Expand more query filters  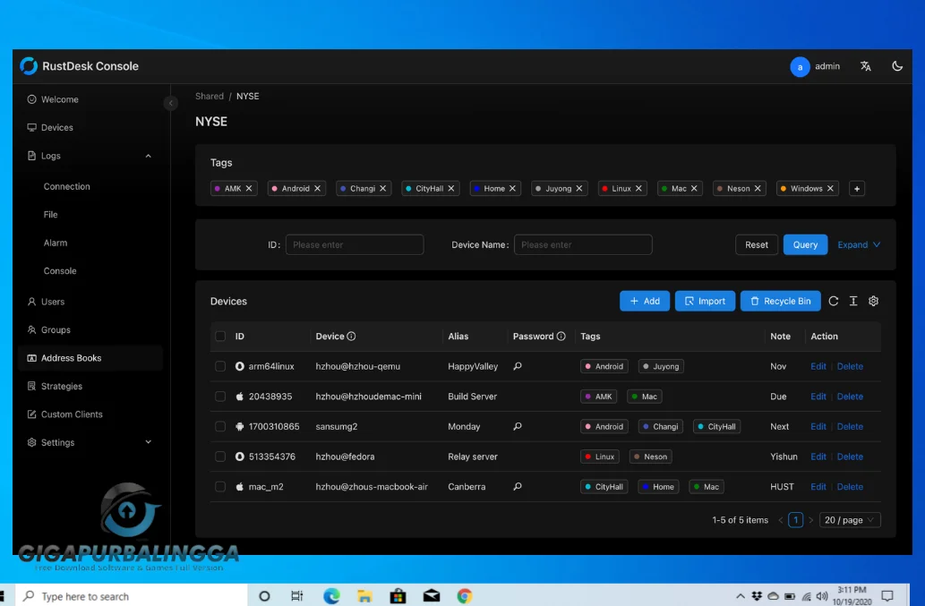859,244
